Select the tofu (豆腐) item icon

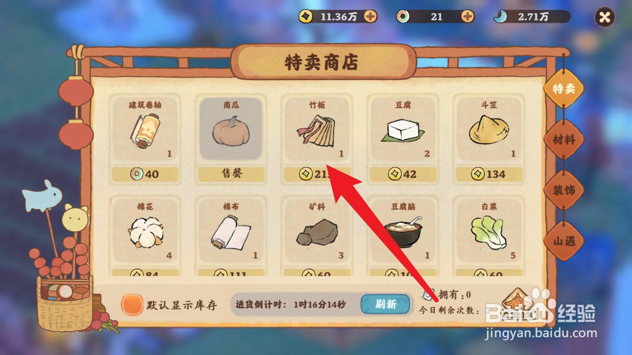pyautogui.click(x=403, y=130)
